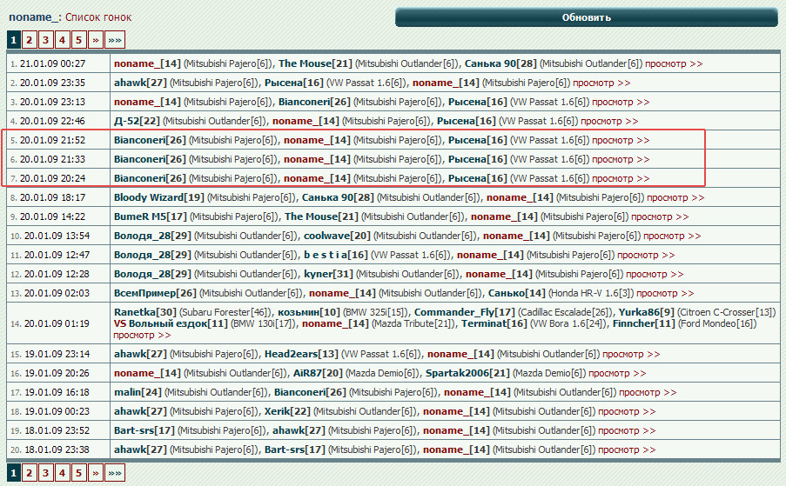The width and height of the screenshot is (786, 486).
Task: Open просмотр for race 20.01.09 18:17
Action: pyautogui.click(x=675, y=197)
